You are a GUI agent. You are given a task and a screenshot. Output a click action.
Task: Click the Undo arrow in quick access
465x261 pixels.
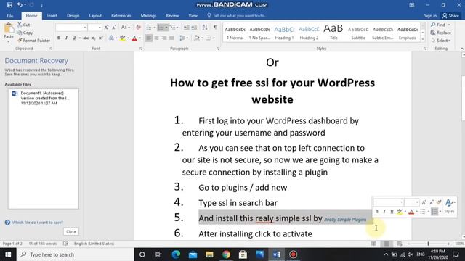tap(20, 5)
